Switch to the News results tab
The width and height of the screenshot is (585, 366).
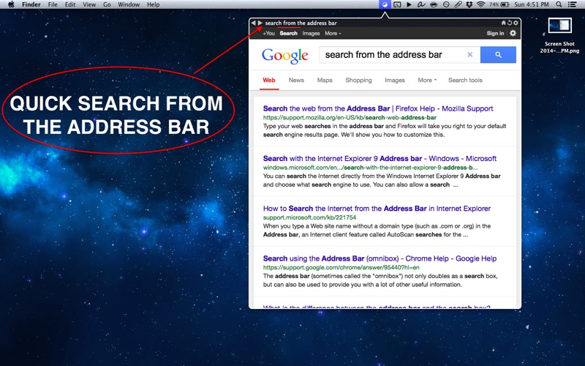[x=296, y=80]
